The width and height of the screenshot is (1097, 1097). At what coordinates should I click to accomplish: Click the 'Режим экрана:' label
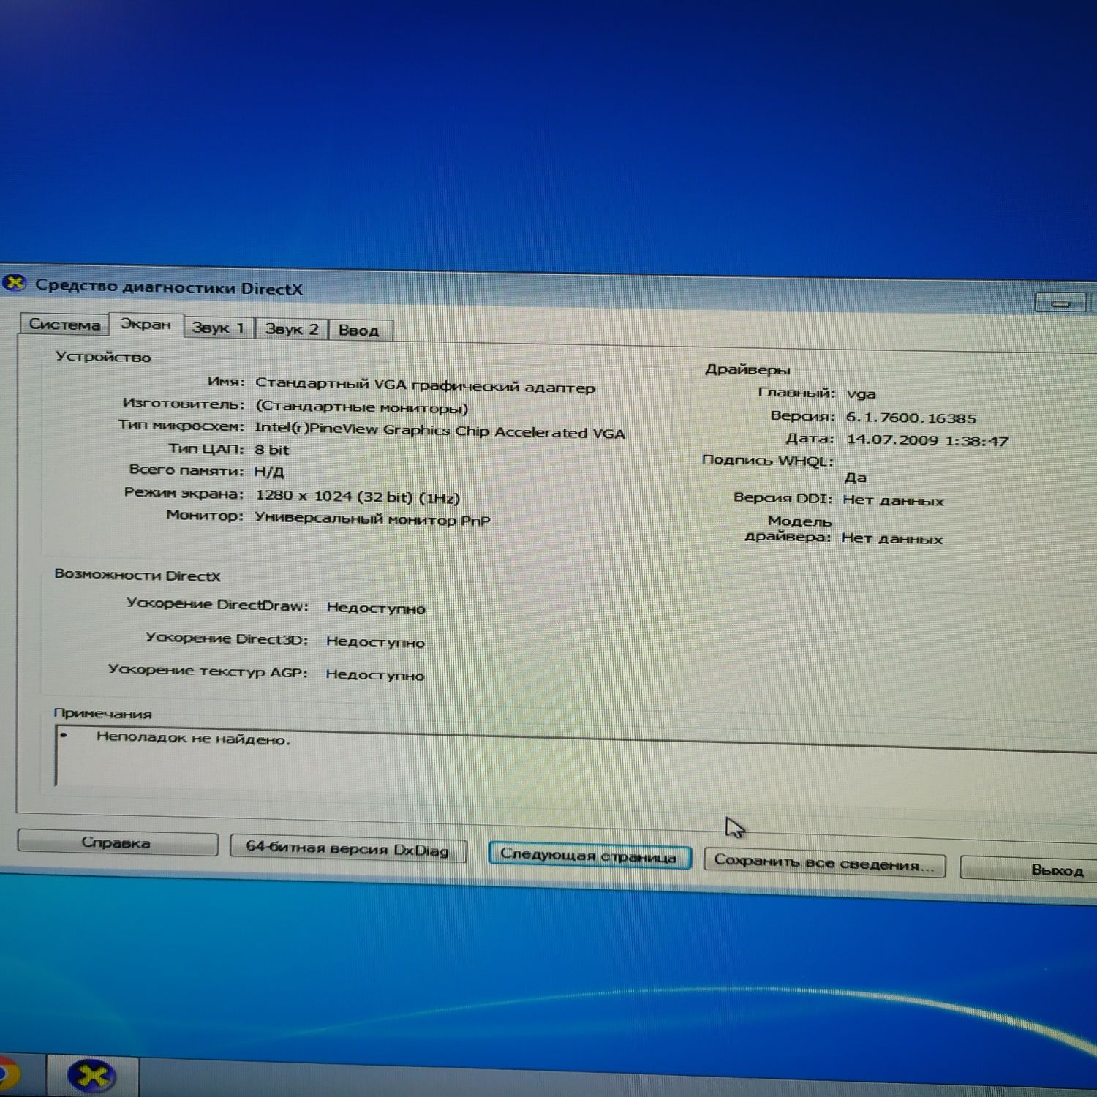(184, 494)
